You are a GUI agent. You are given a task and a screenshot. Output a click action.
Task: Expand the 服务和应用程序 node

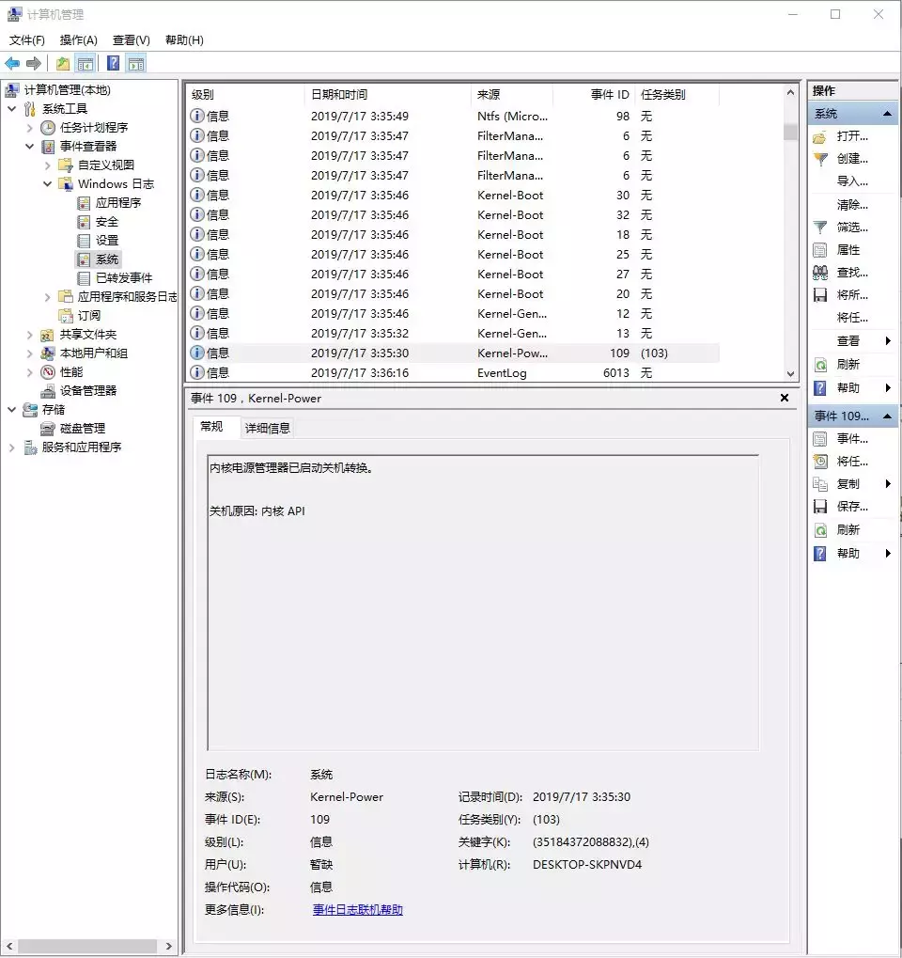tap(12, 448)
